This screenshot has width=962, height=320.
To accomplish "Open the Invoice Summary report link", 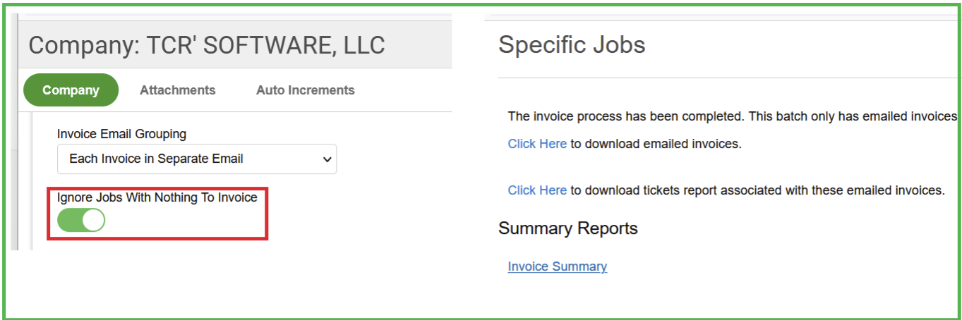I will [557, 266].
